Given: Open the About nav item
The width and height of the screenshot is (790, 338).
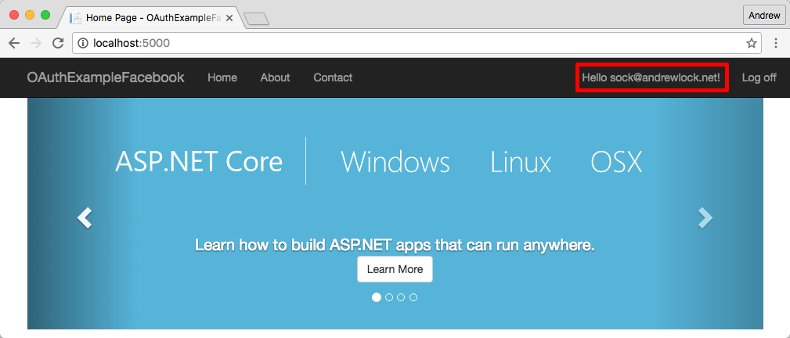Looking at the screenshot, I should 275,77.
